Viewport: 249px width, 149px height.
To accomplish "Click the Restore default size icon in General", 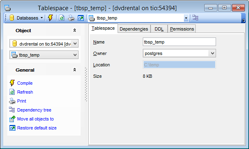I will (12, 128).
